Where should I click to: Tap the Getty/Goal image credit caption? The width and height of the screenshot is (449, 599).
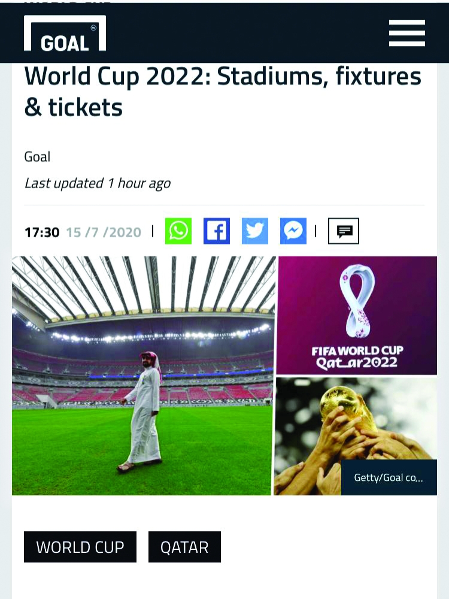pos(389,477)
